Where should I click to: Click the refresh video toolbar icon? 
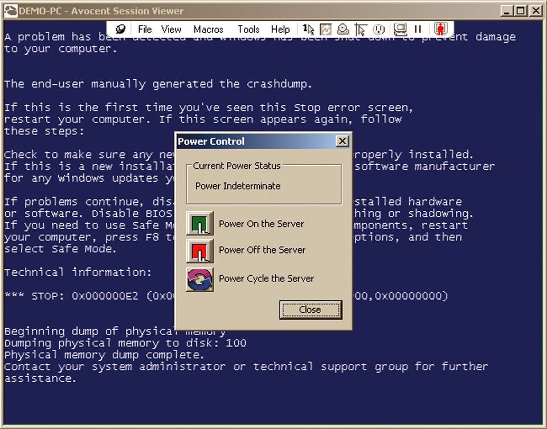325,29
